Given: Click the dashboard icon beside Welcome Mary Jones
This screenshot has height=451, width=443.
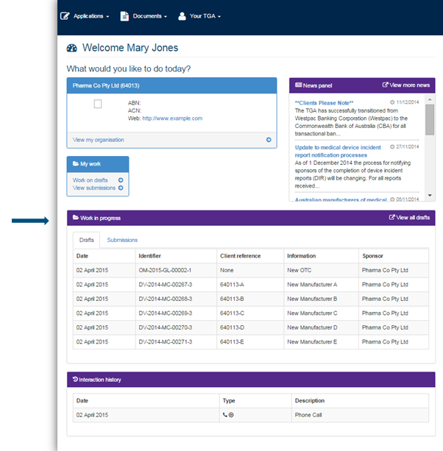Looking at the screenshot, I should (x=72, y=49).
